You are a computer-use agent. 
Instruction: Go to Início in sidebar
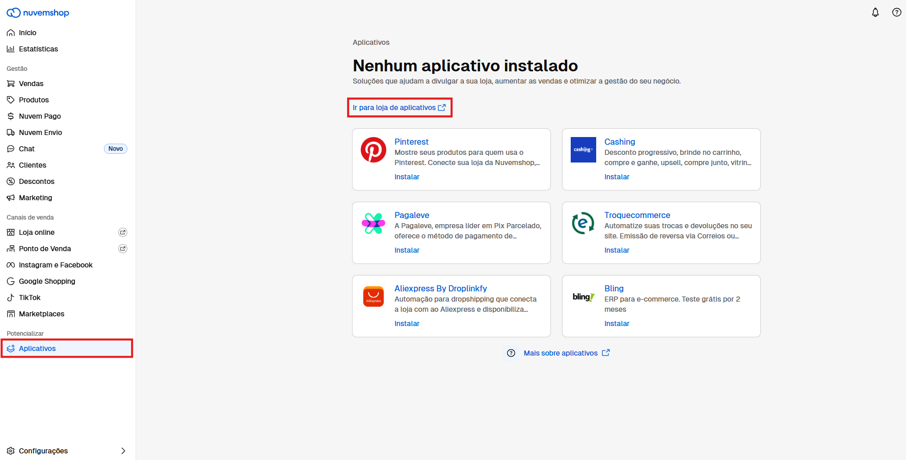28,33
